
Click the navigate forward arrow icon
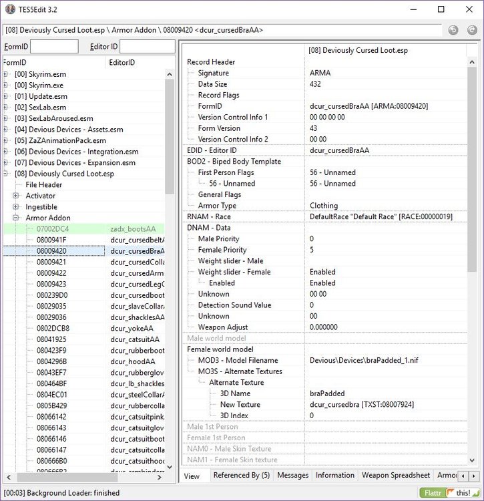[x=472, y=30]
